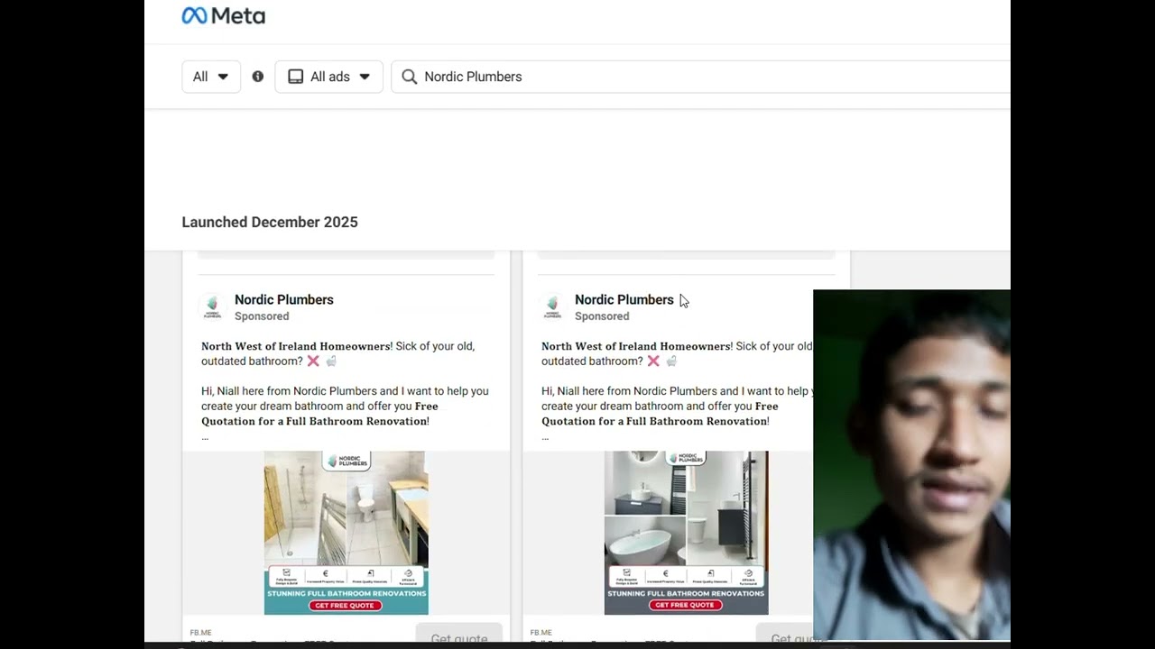
Task: Open Nordic Plumbers page in right ad
Action: click(x=624, y=299)
